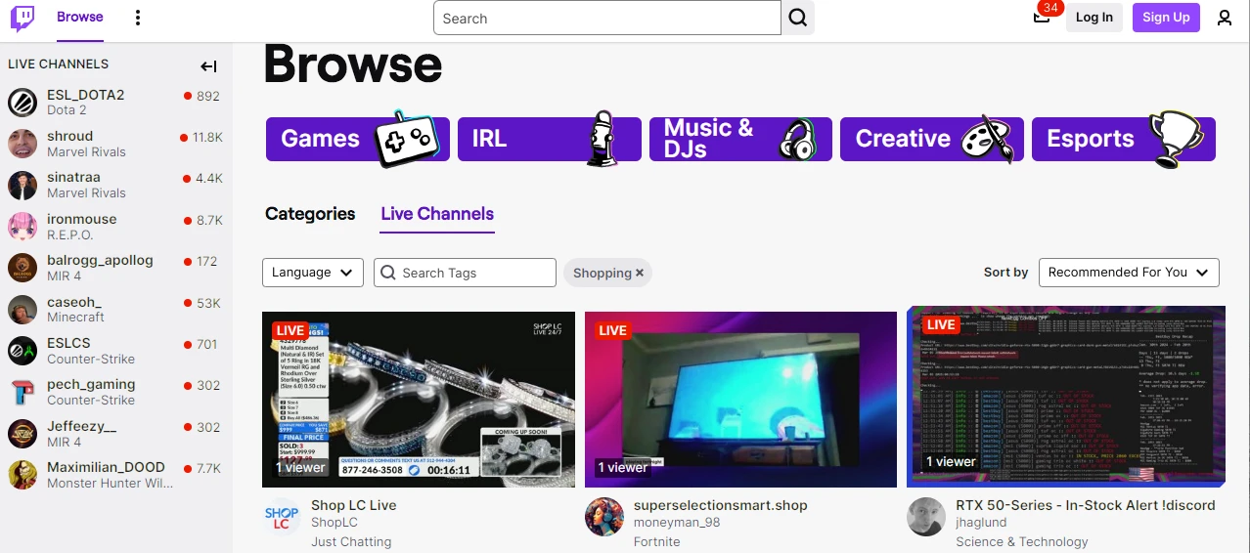Click the 11.8K viewer count

207,138
